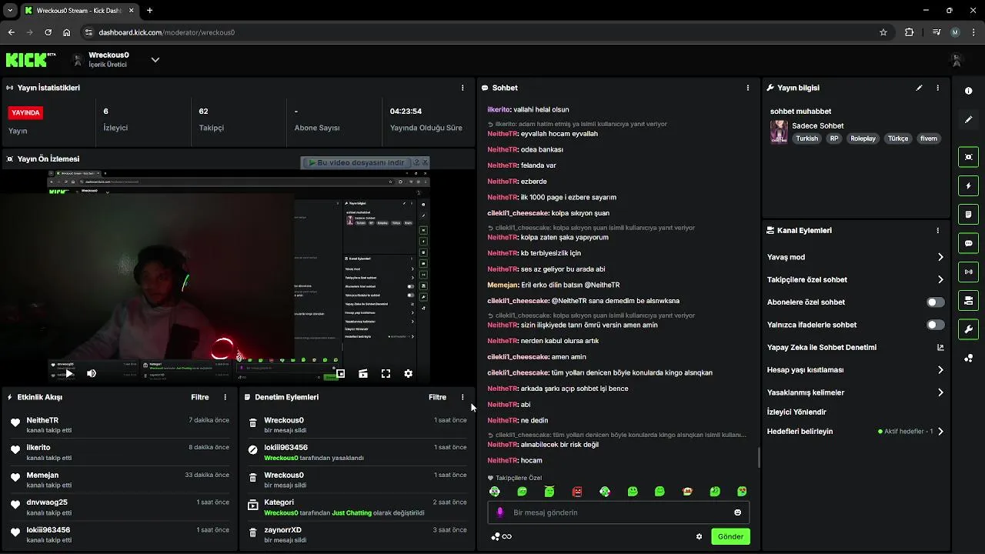985x554 pixels.
Task: Open the Filtre in Denetim Eylemleri
Action: click(437, 397)
